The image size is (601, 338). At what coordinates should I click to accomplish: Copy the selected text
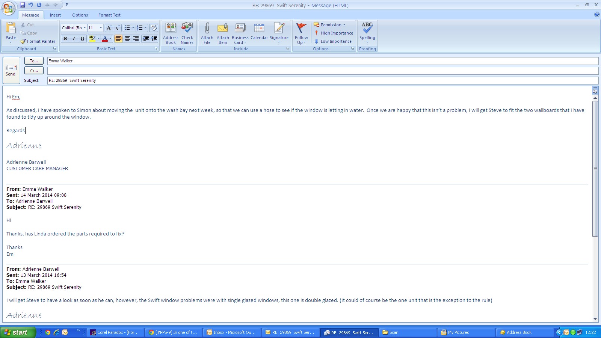[x=29, y=33]
